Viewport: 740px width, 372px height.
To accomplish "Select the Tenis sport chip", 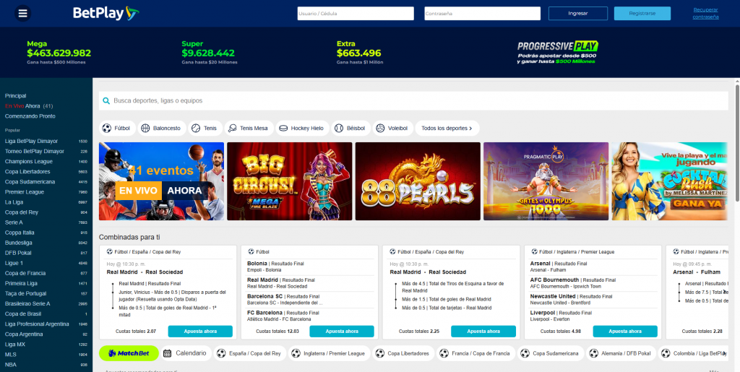I will click(x=205, y=129).
